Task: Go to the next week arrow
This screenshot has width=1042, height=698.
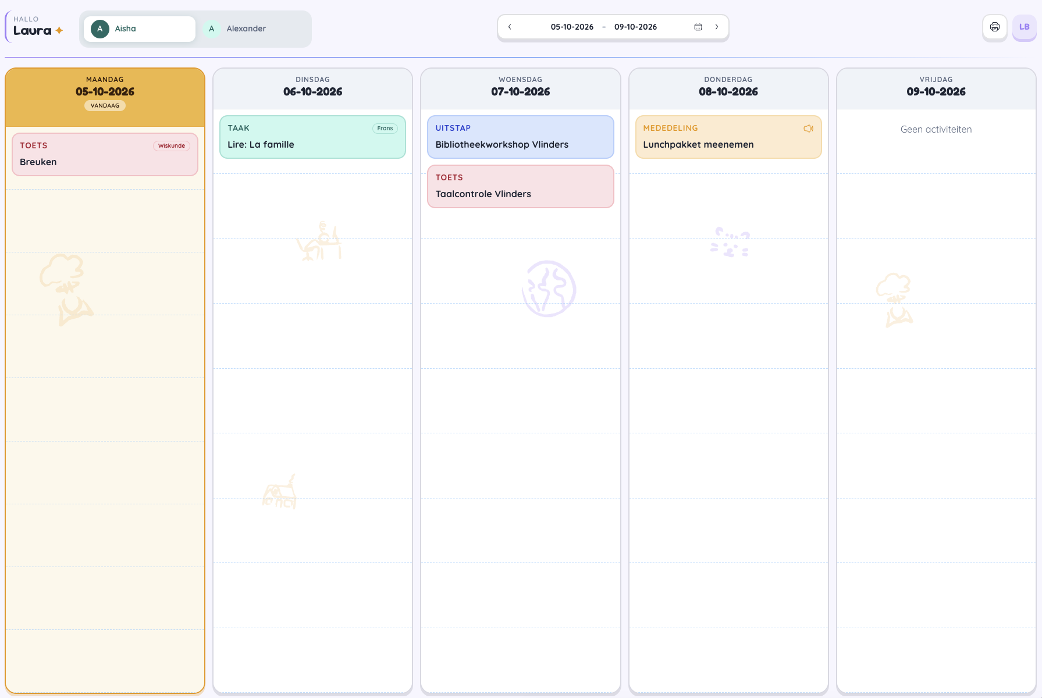Action: click(717, 27)
